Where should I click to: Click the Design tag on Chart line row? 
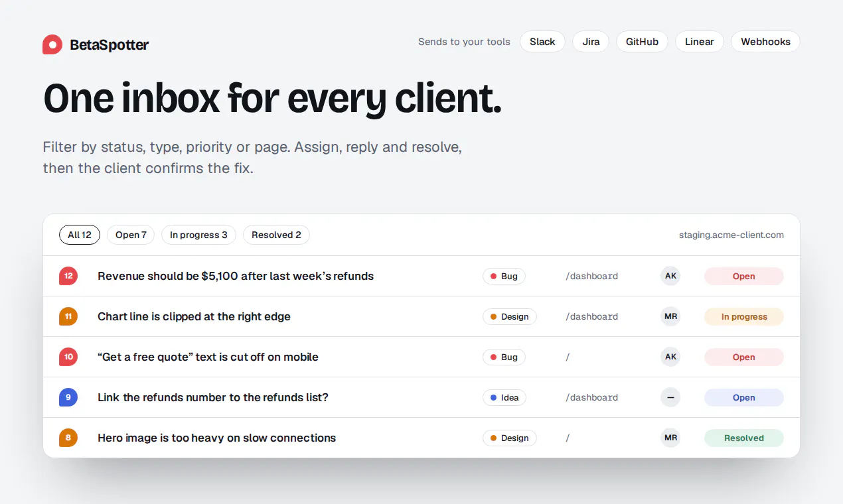pos(510,316)
